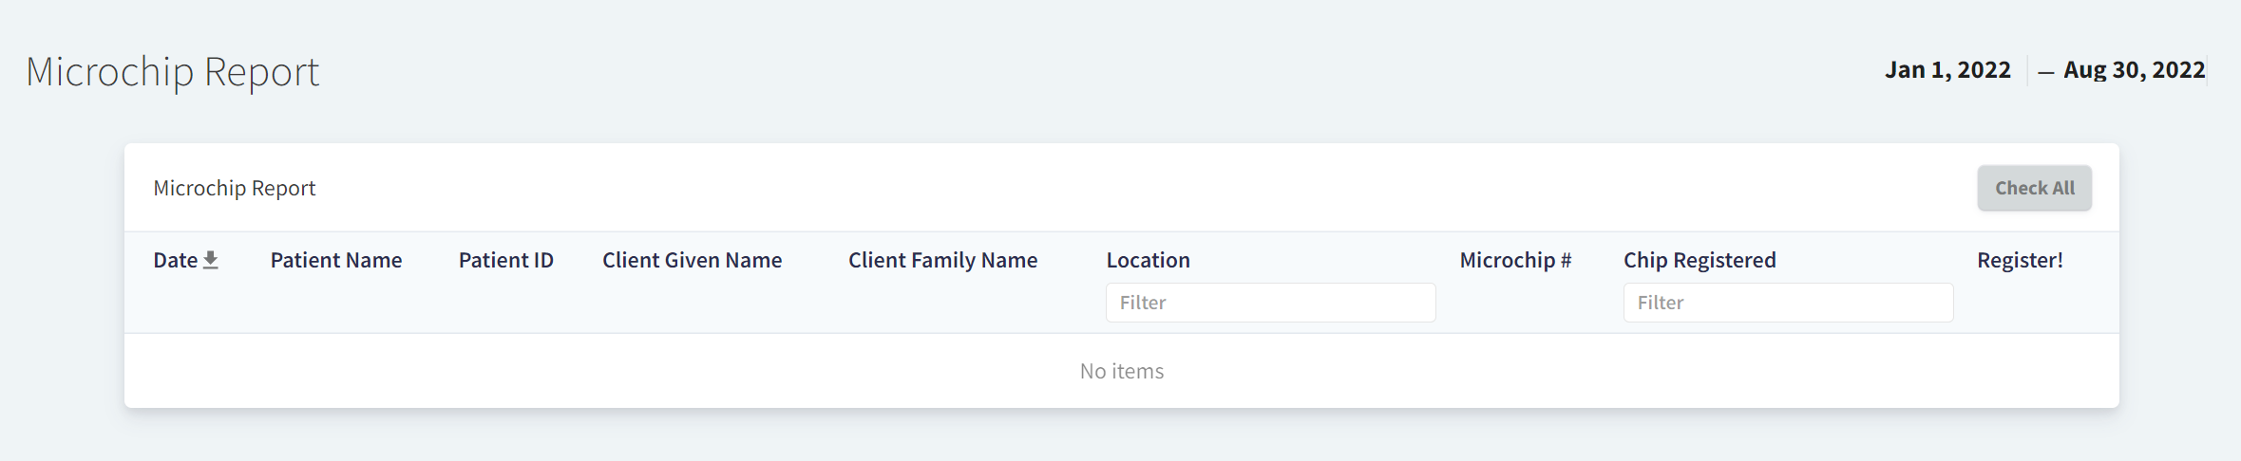Focus the Chip Registered filter field
The image size is (2241, 461).
pyautogui.click(x=1788, y=303)
